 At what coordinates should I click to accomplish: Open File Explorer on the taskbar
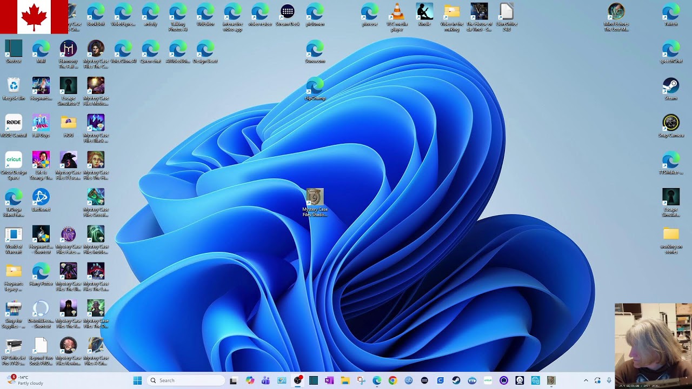point(345,380)
